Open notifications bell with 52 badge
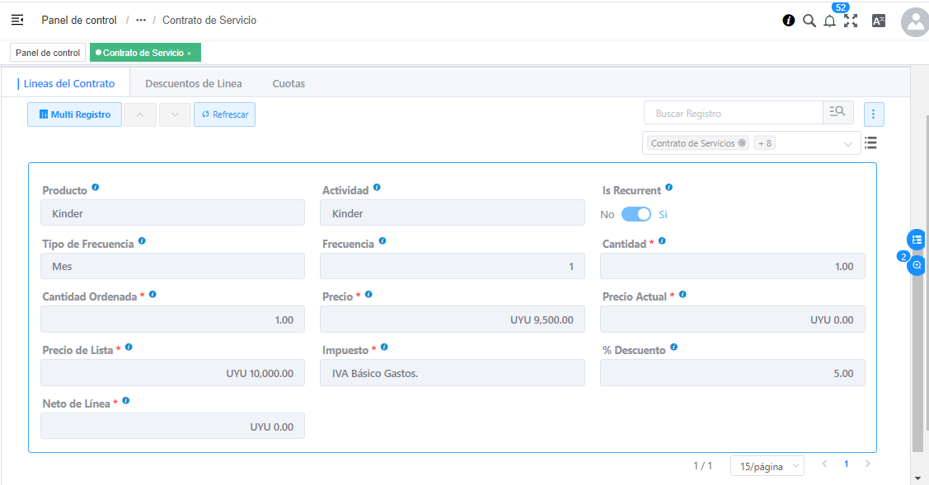This screenshot has height=485, width=929. [830, 21]
